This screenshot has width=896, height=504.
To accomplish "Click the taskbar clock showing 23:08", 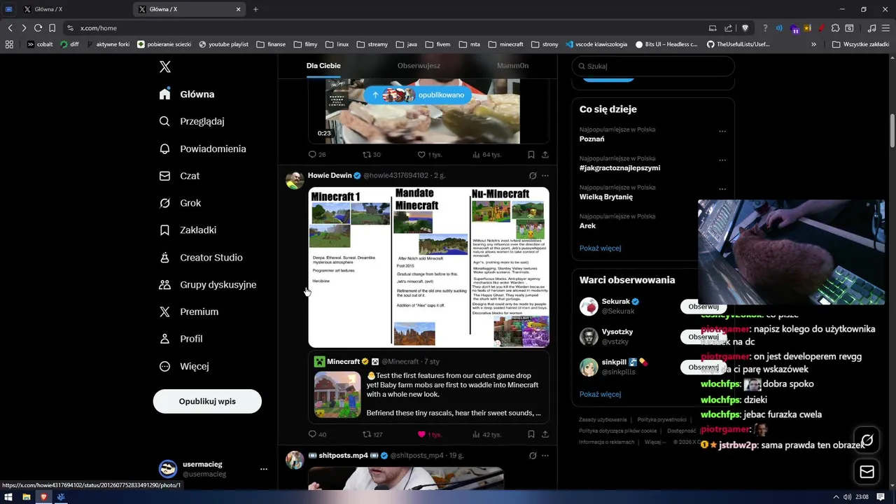I will [x=862, y=497].
